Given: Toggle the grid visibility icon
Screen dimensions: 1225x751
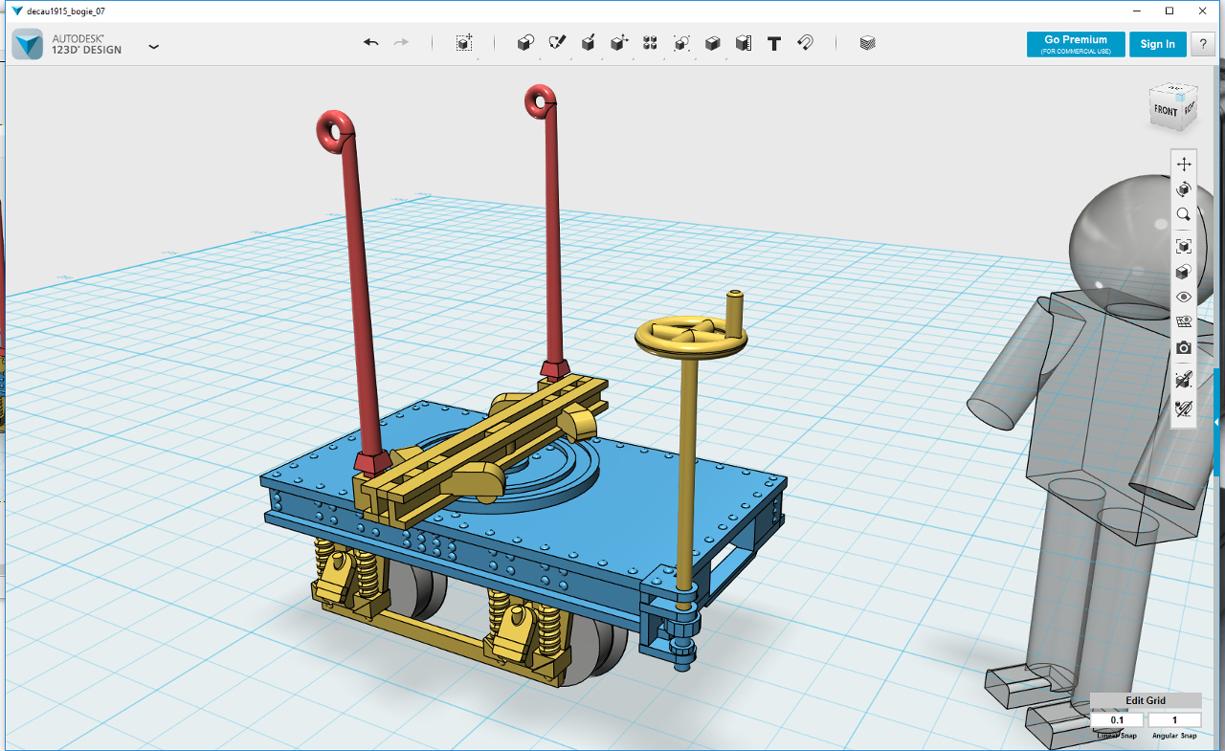Looking at the screenshot, I should click(x=1184, y=322).
